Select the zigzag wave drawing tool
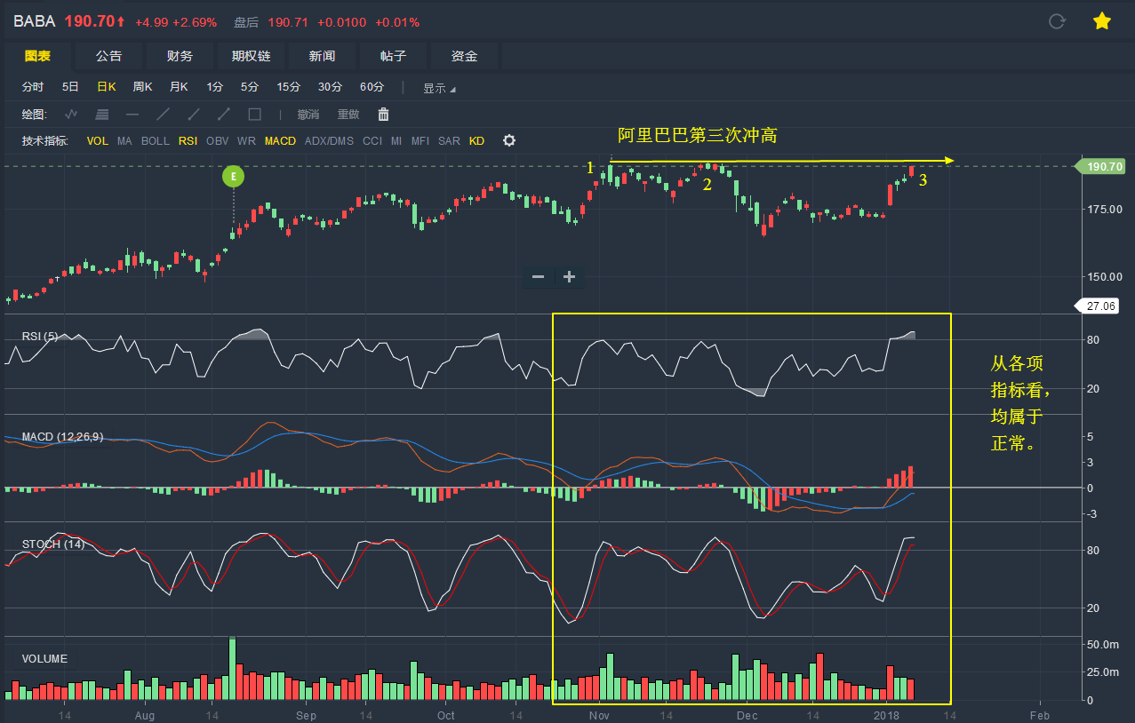Image resolution: width=1135 pixels, height=723 pixels. point(72,114)
